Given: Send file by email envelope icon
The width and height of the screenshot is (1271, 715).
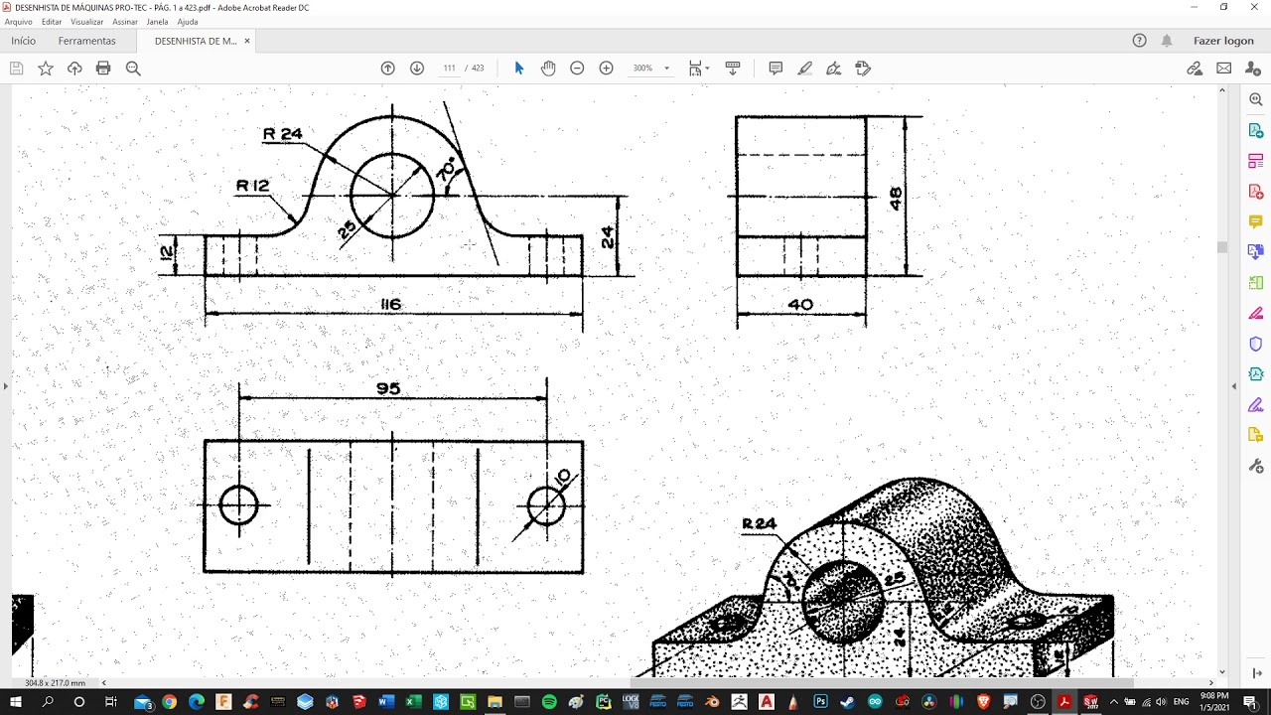Looking at the screenshot, I should click(x=1223, y=69).
